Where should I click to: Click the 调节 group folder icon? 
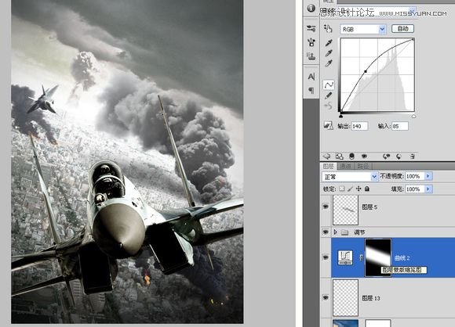point(344,232)
